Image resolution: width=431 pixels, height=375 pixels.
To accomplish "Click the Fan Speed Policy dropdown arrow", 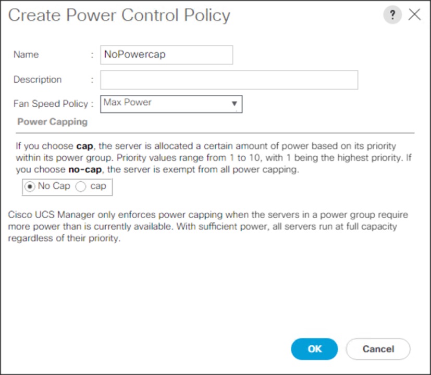I will [235, 104].
